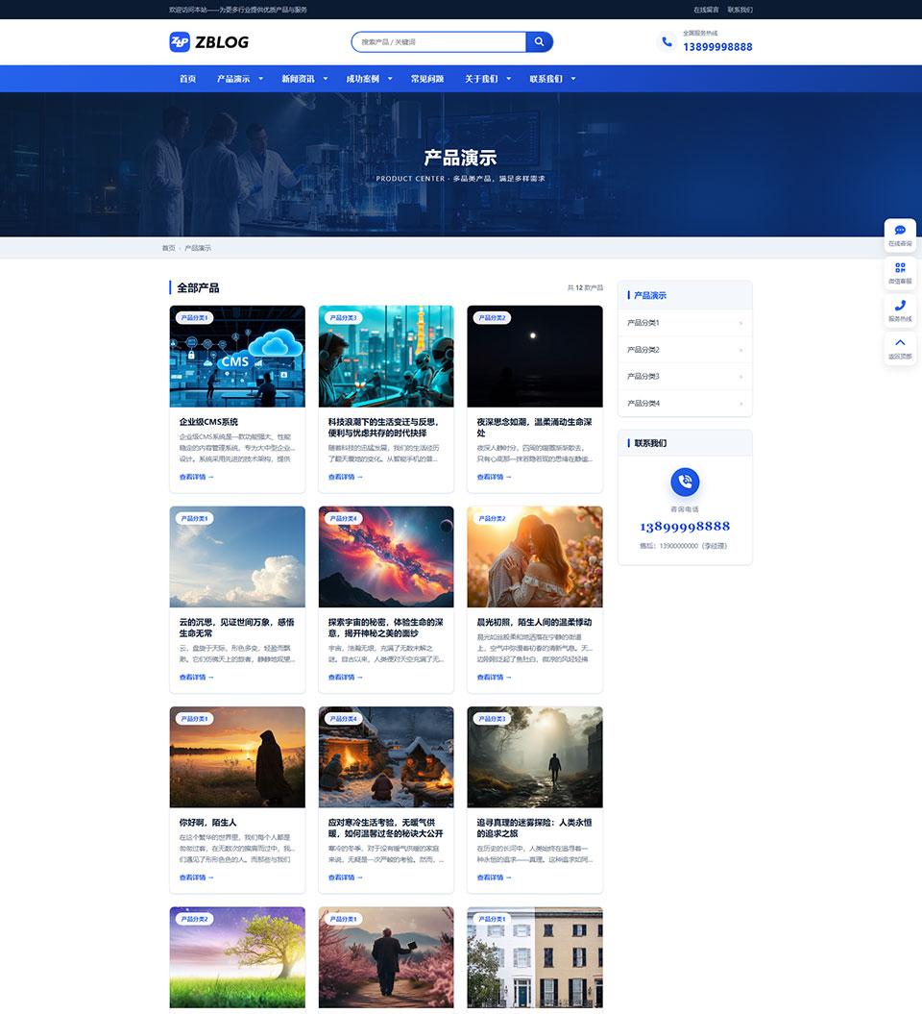Image resolution: width=922 pixels, height=1014 pixels.
Task: Click 查看详情 on the 你好啊，陌生人 card
Action: 197,878
